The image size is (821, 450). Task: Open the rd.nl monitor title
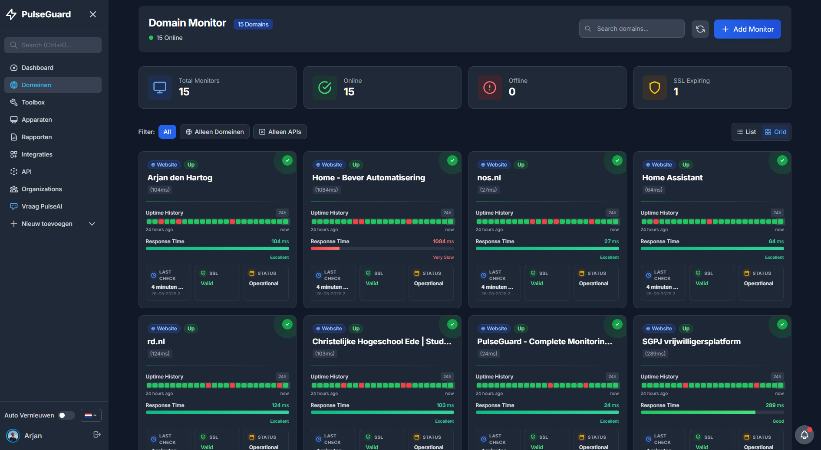tap(156, 342)
